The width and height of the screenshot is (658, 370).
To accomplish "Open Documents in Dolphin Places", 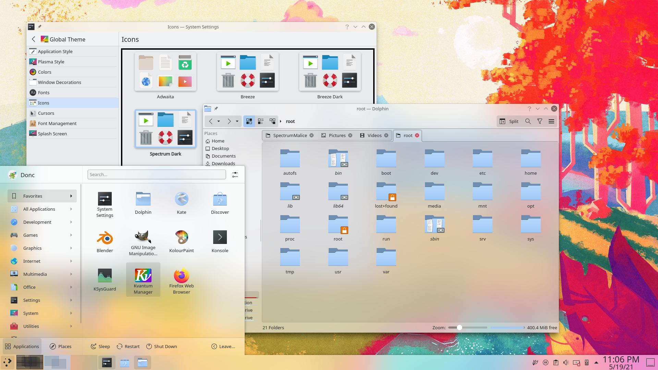I will coord(224,156).
